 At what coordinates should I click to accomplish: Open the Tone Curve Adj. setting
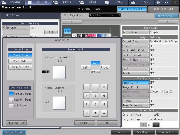tap(136, 105)
